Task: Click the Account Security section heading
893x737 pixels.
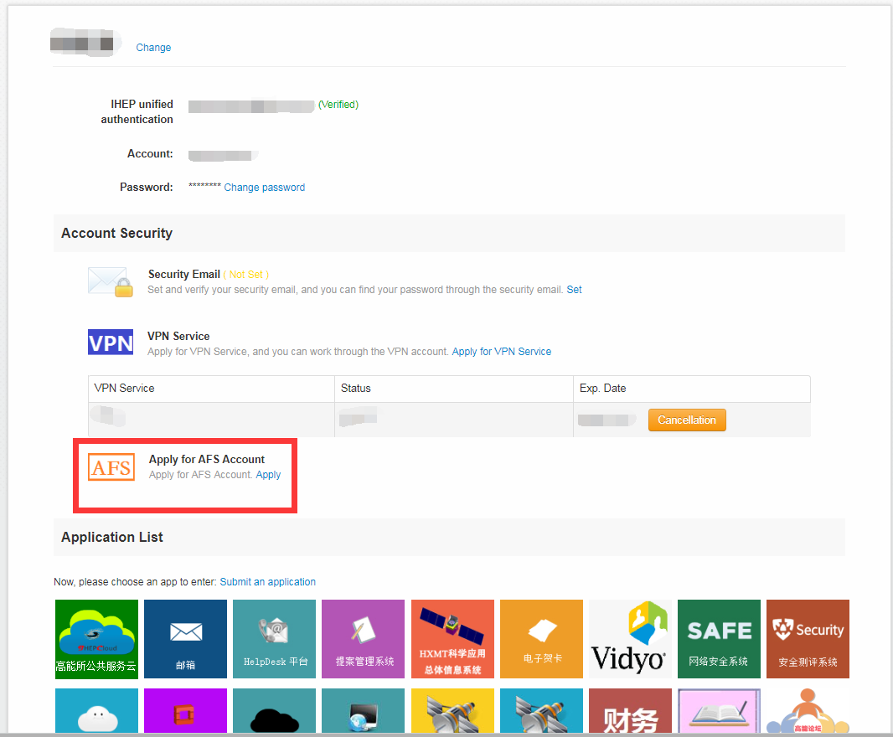Action: 116,233
